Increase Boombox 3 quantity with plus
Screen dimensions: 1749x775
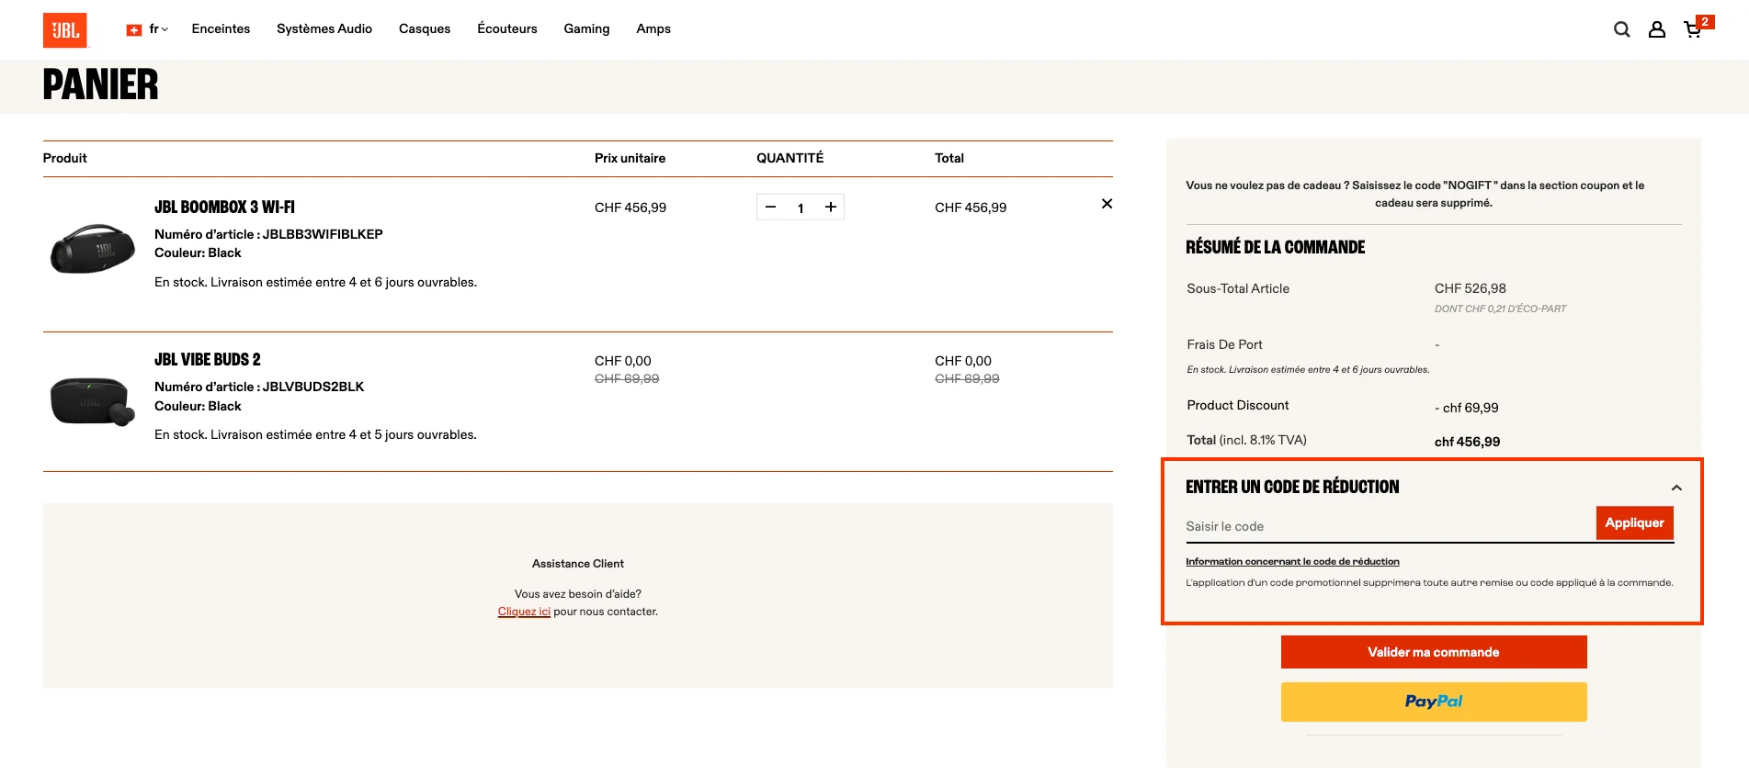[x=831, y=208]
